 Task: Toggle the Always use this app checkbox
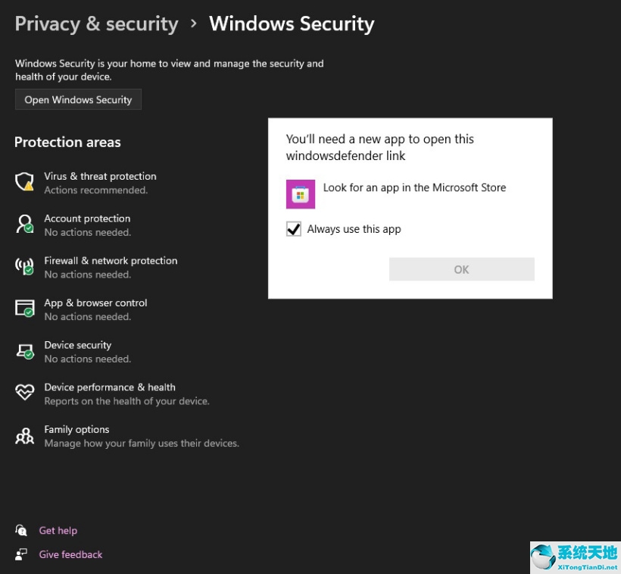point(294,228)
